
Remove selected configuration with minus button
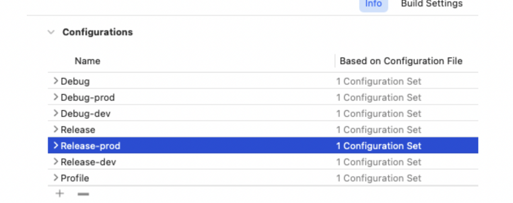coord(83,194)
